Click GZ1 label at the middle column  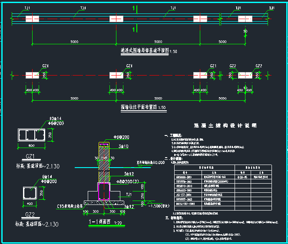tap(129, 66)
